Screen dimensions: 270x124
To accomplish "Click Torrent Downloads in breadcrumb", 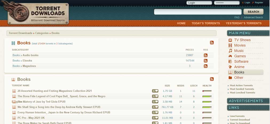I will tap(21, 33).
